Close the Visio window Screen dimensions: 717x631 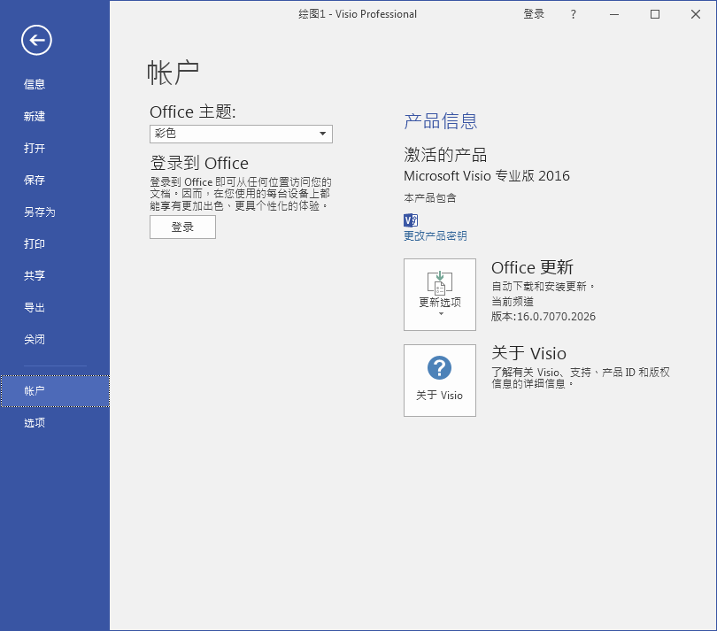(x=696, y=14)
